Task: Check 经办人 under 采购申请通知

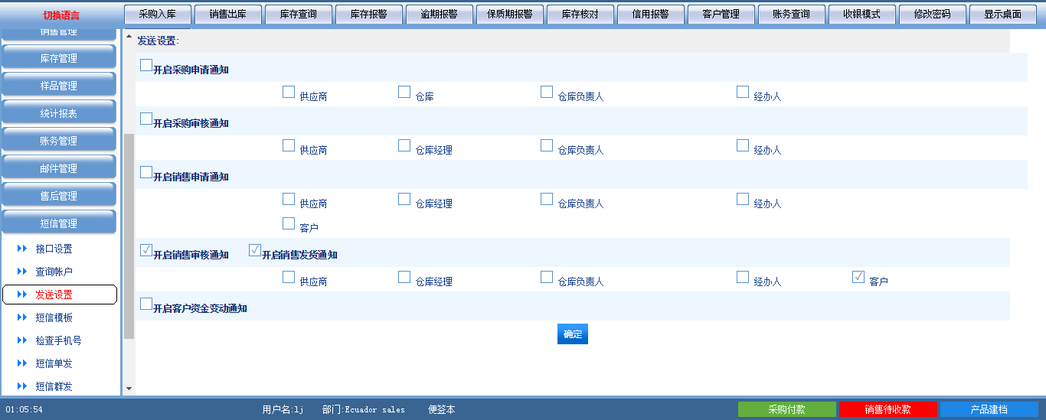Action: tap(743, 92)
